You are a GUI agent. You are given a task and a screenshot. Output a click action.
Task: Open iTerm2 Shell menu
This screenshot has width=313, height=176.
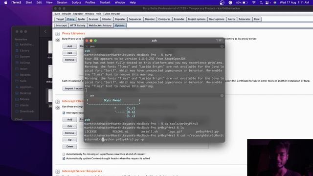29,2
